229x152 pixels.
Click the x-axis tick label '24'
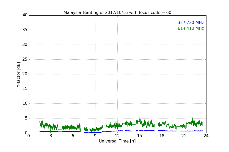[206, 136]
